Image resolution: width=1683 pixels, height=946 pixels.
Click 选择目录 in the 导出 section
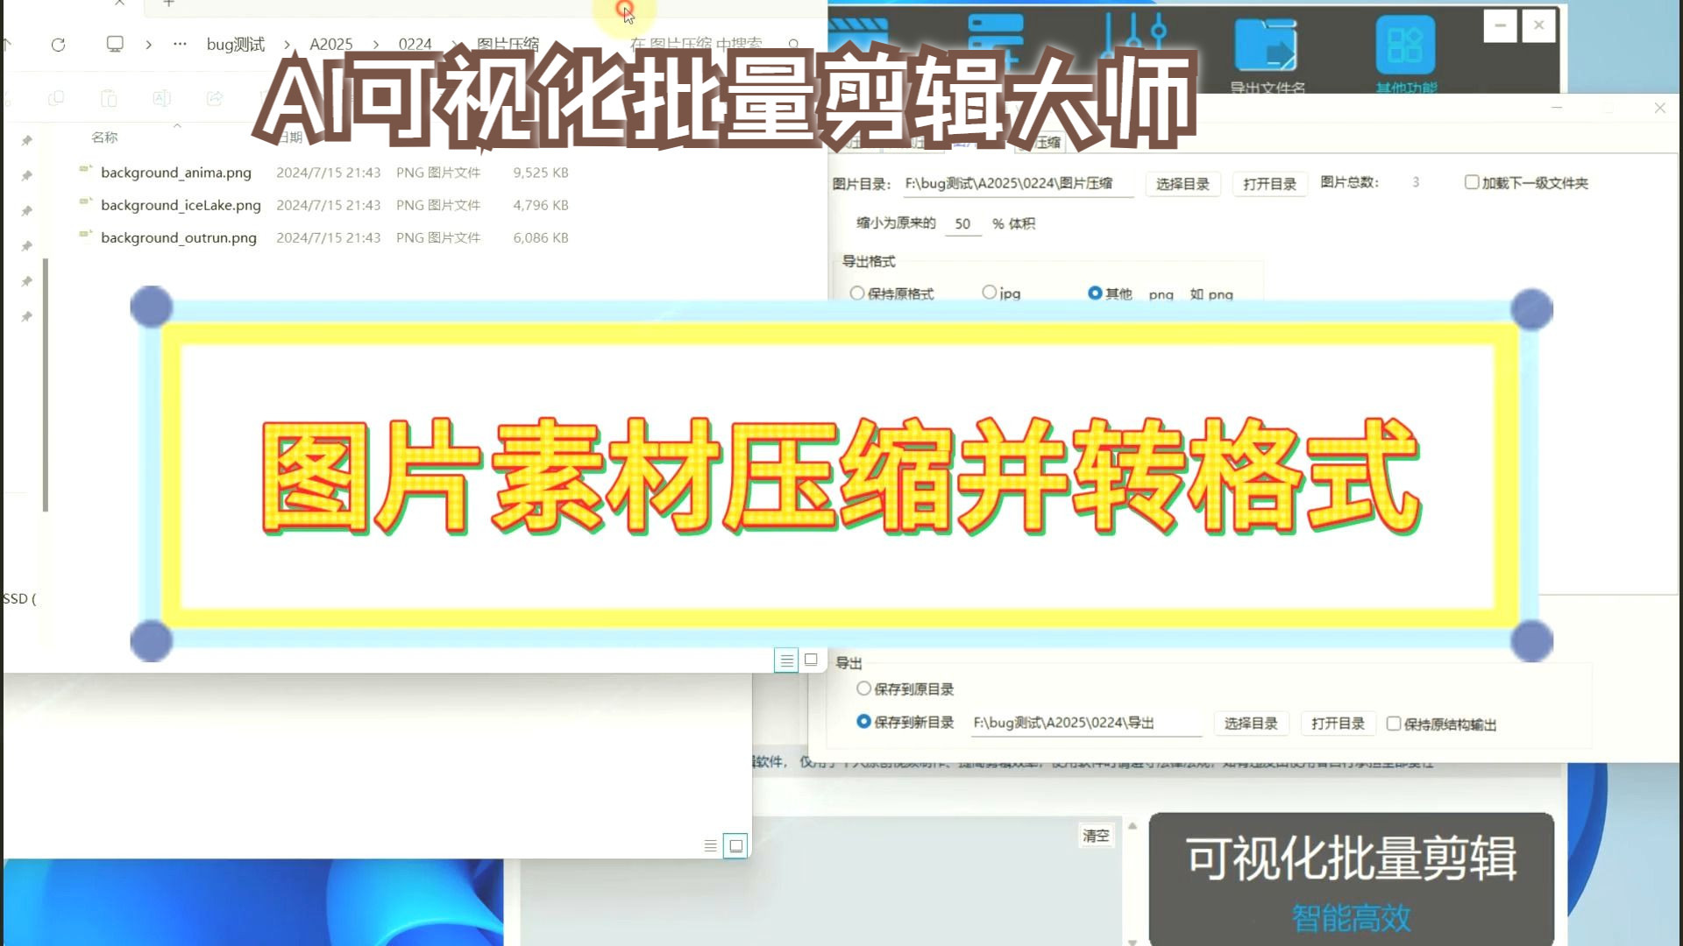pos(1251,724)
